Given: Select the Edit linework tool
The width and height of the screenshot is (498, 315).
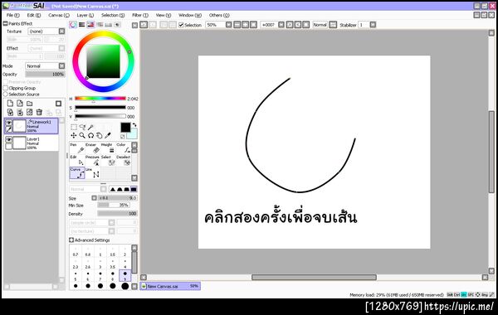Looking at the screenshot, I should tap(77, 161).
